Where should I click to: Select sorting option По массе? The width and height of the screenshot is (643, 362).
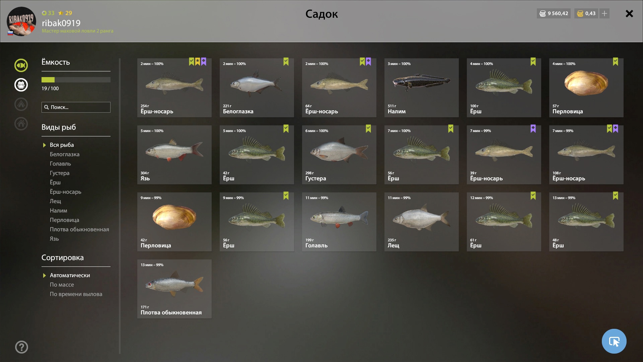[x=62, y=285]
